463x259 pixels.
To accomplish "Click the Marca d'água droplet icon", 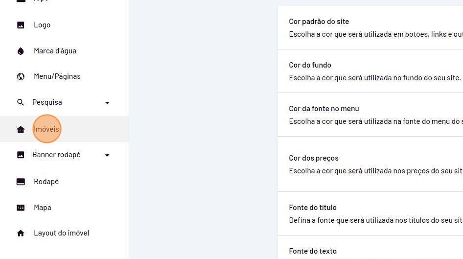I will pos(21,51).
